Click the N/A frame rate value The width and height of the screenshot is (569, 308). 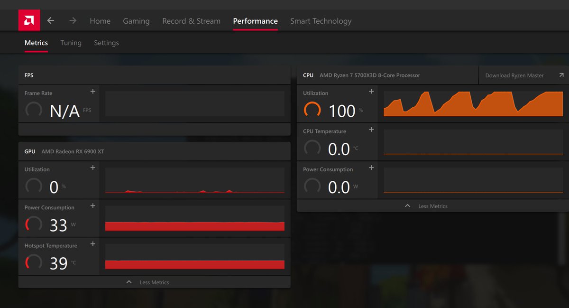click(64, 111)
